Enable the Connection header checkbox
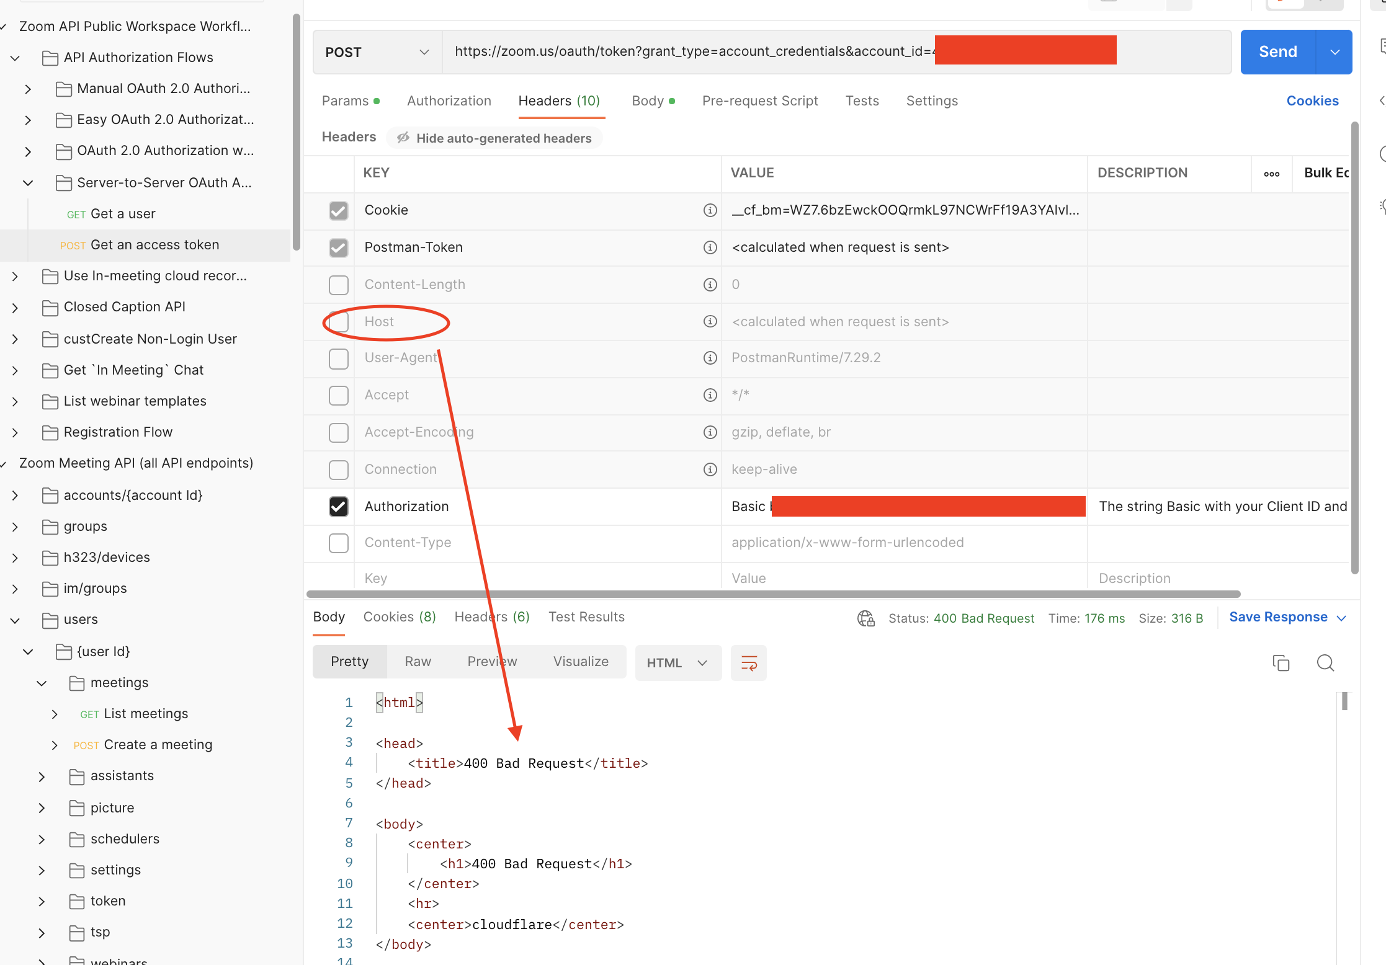The width and height of the screenshot is (1386, 965). point(338,470)
